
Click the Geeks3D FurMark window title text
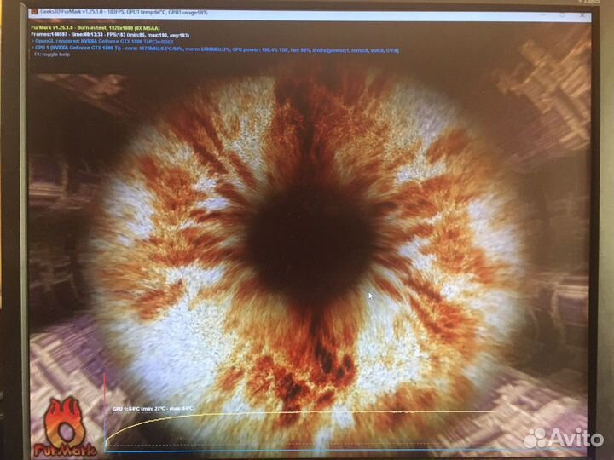click(x=124, y=13)
